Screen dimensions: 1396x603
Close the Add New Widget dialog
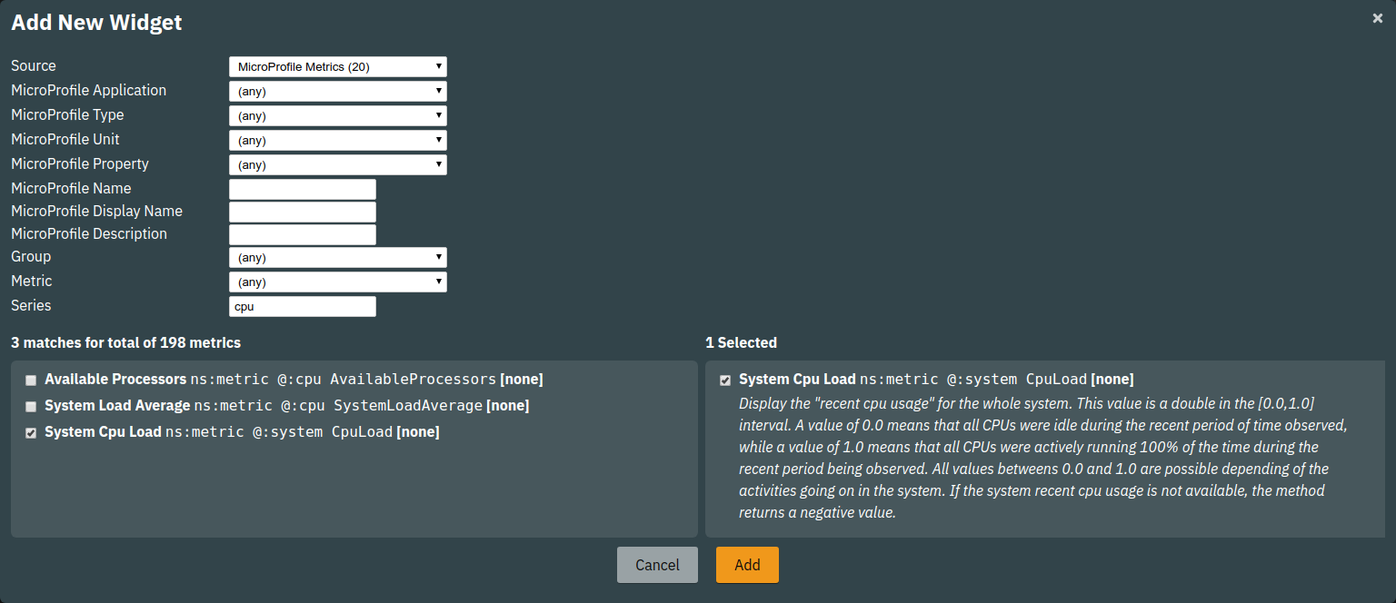[1377, 17]
